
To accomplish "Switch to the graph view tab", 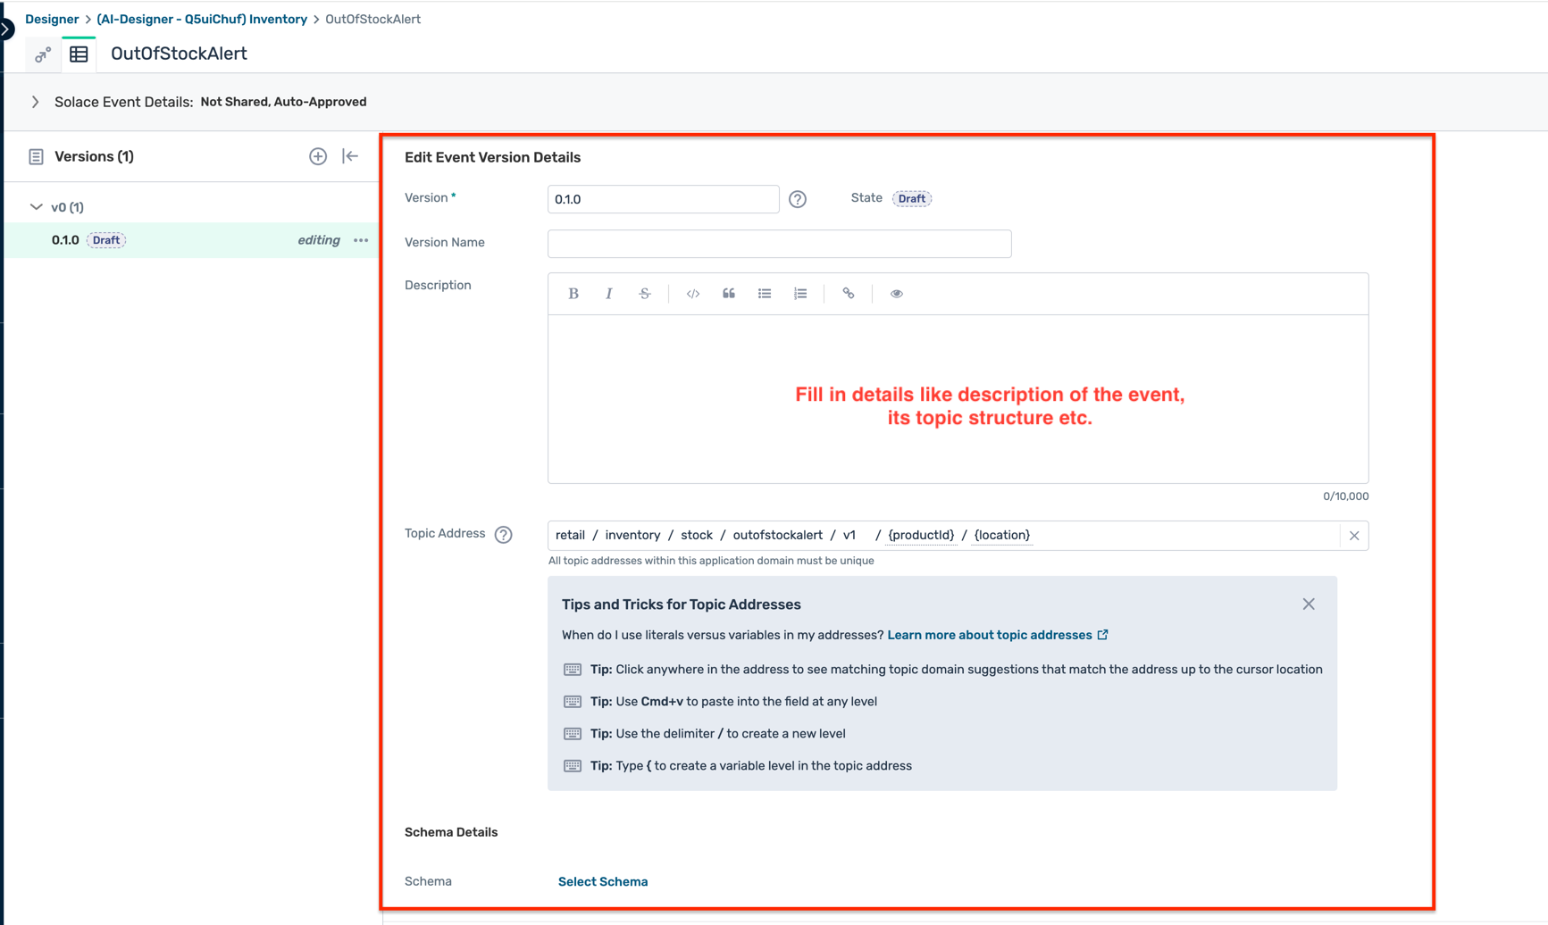I will tap(42, 55).
